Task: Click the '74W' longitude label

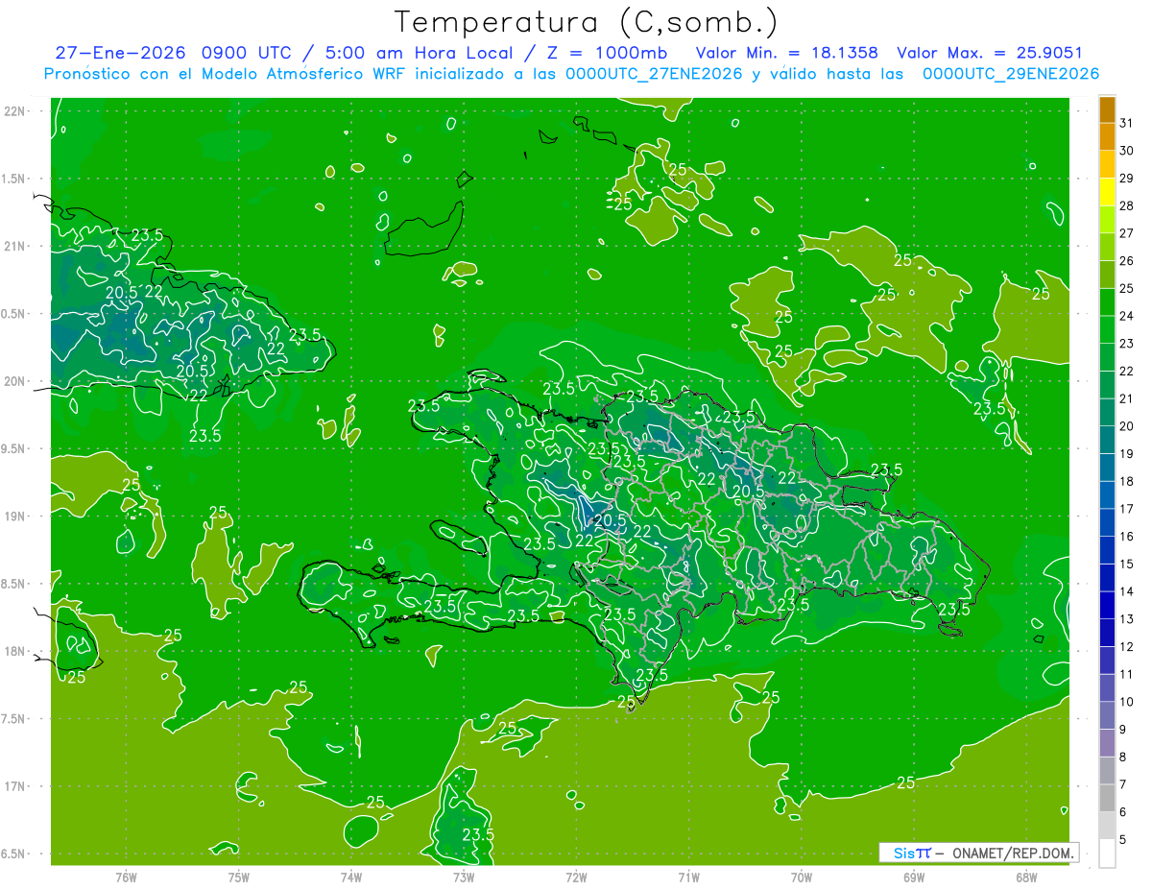Action: coord(351,878)
